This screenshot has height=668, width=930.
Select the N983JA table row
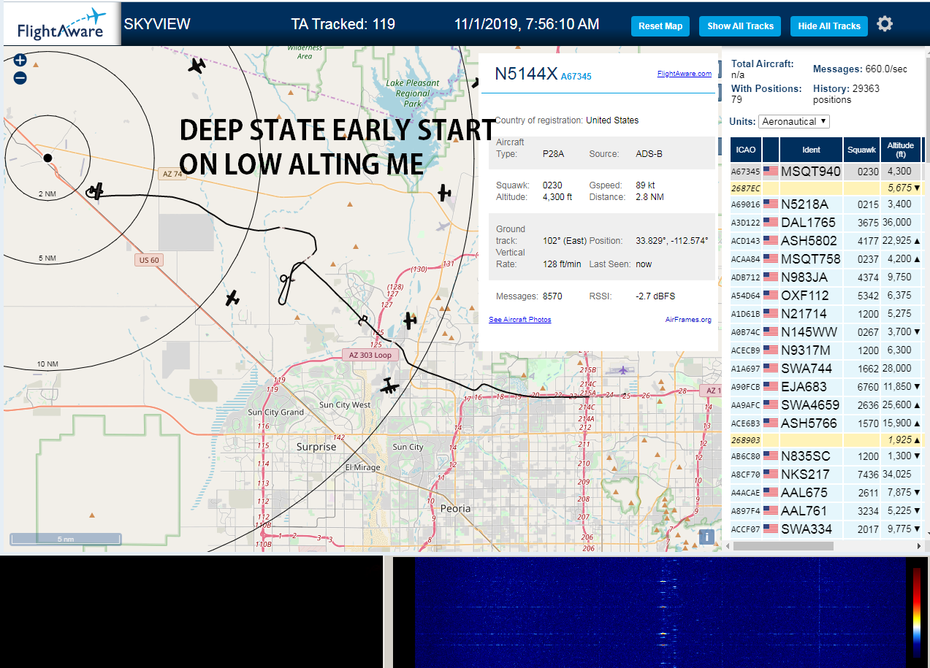point(826,277)
